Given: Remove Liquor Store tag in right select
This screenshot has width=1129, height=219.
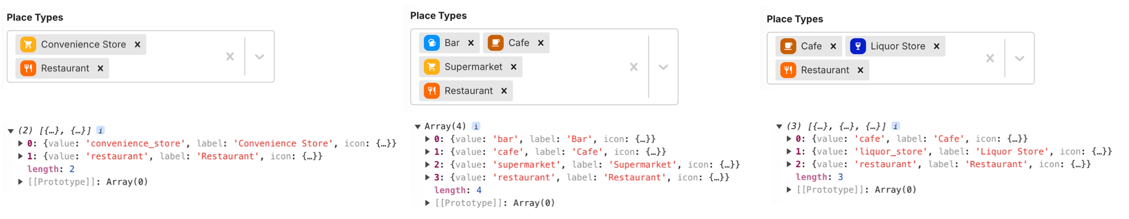Looking at the screenshot, I should tap(936, 46).
